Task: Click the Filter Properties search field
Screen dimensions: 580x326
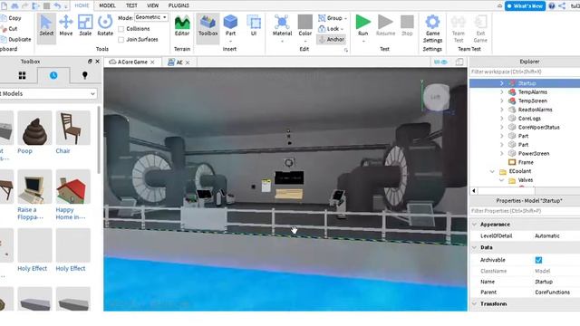Action: click(525, 211)
